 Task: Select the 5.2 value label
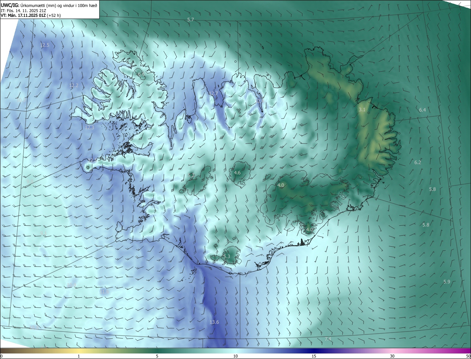click(x=191, y=175)
